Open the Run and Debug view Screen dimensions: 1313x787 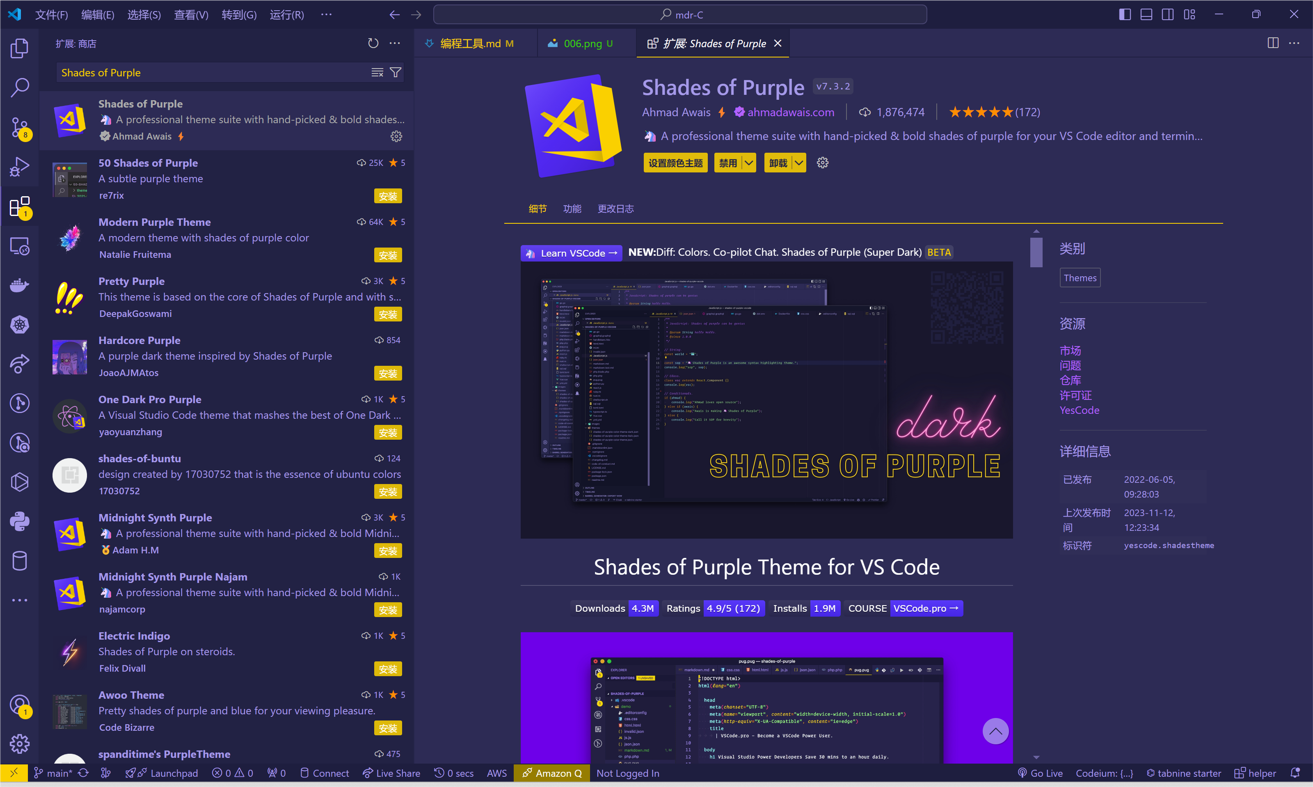20,167
